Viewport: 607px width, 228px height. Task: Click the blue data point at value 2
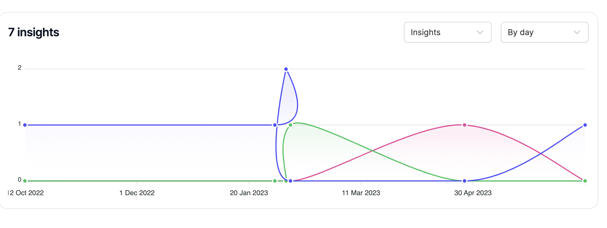pyautogui.click(x=286, y=69)
